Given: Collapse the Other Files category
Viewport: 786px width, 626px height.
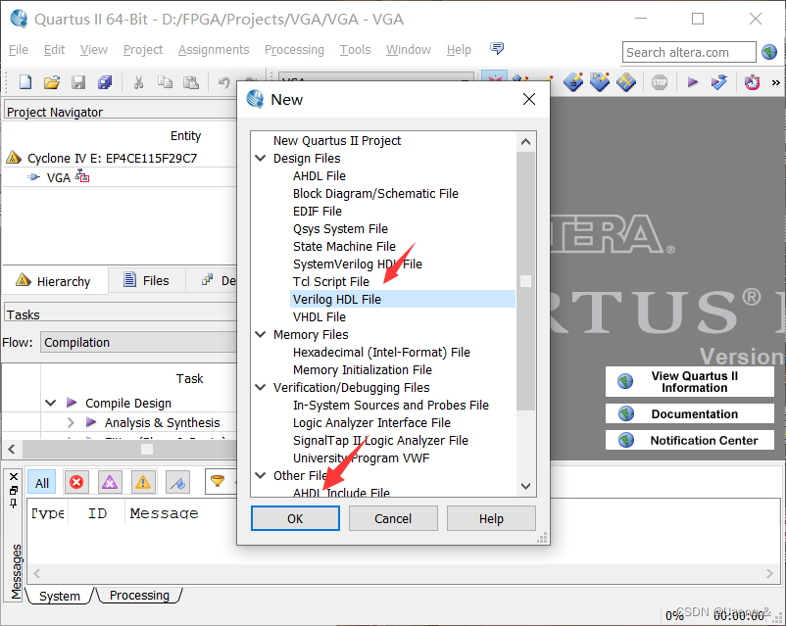Looking at the screenshot, I should (x=261, y=476).
